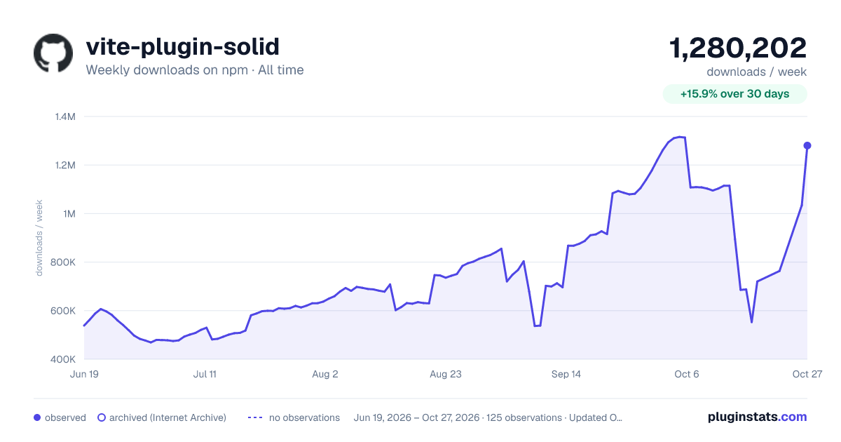Click the hollow 'archived' legend circle
The image size is (841, 442).
(x=102, y=417)
